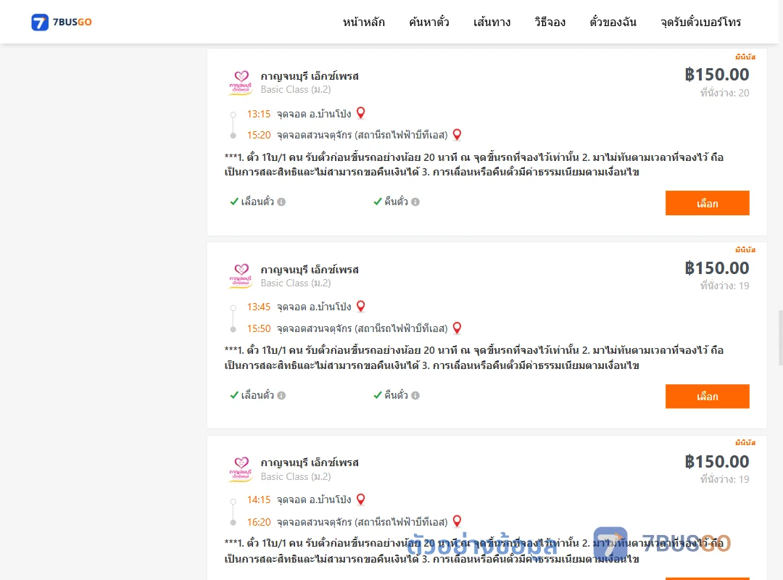Image resolution: width=783 pixels, height=580 pixels.
Task: Open map pin for 15:50 สวนจตุจักร stop
Action: point(457,328)
